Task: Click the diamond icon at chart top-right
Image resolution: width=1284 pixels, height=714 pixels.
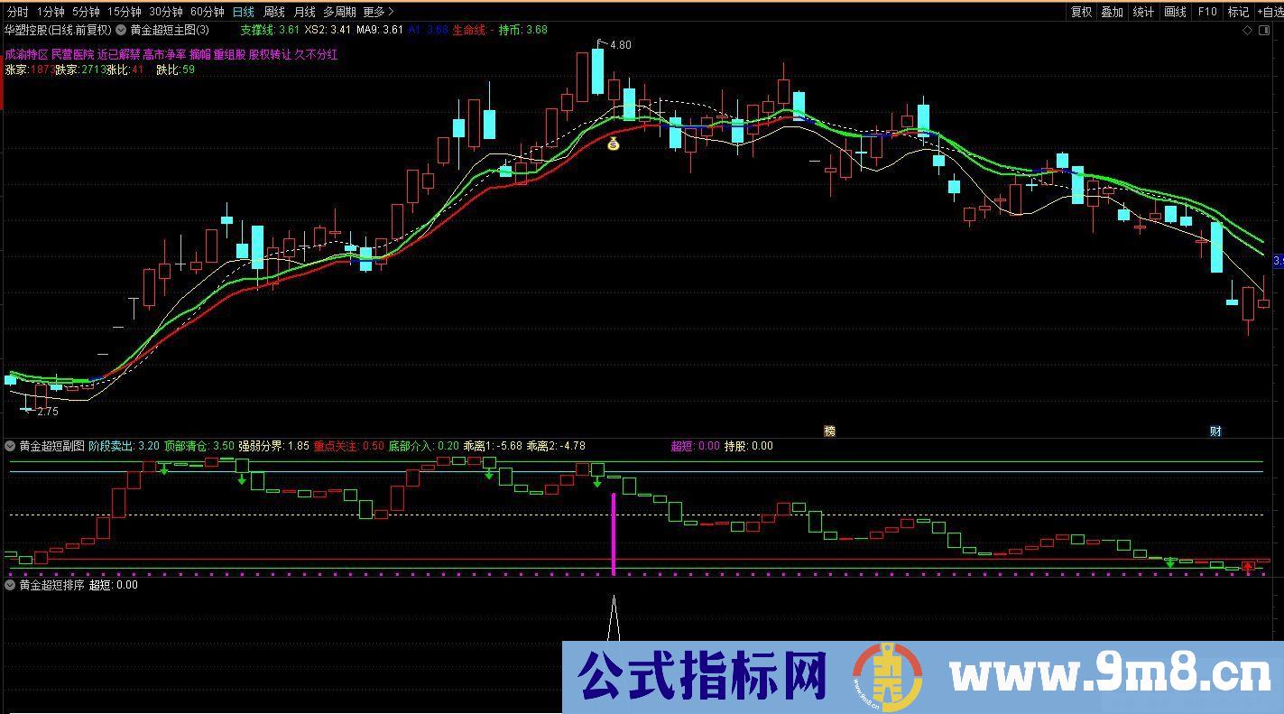Action: (x=1248, y=30)
